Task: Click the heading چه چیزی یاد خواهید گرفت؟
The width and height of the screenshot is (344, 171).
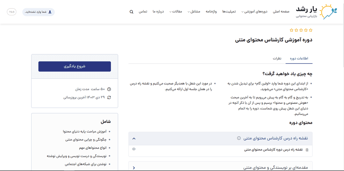Action: [x=287, y=74]
